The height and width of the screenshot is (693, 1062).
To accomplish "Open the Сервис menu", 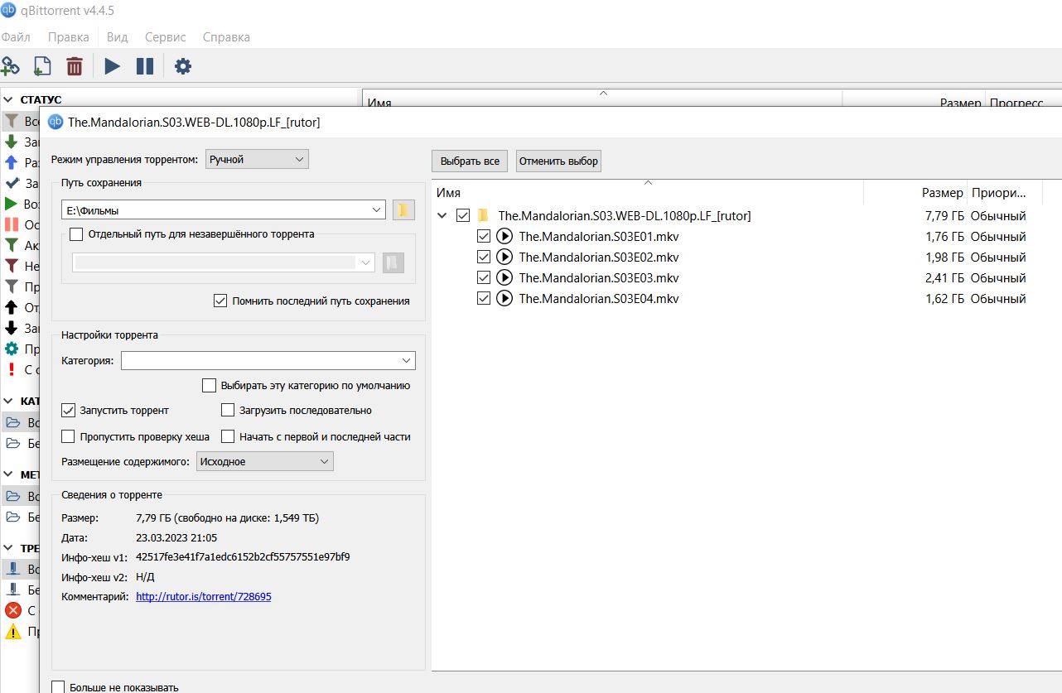I will click(166, 37).
